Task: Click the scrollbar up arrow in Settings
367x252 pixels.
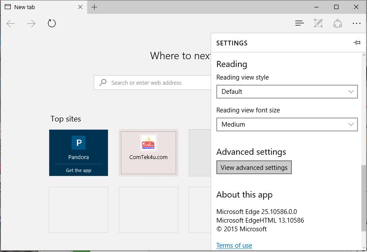Action: [364, 55]
